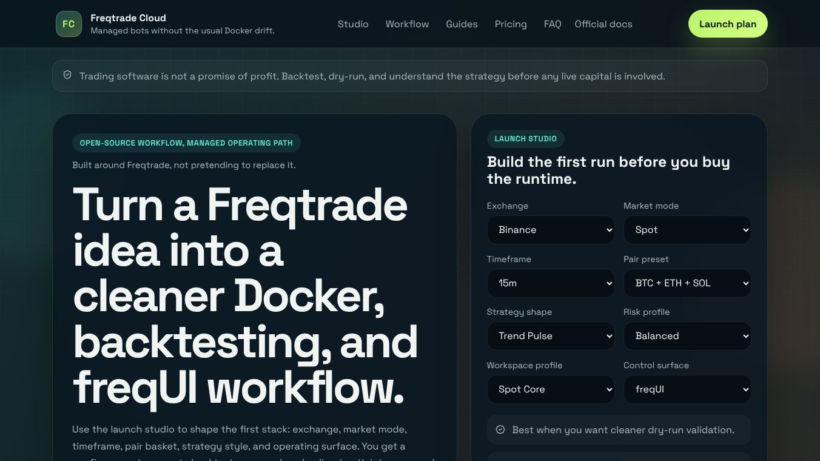The height and width of the screenshot is (461, 820).
Task: Open the Control surface dropdown showing freqUI
Action: [687, 389]
